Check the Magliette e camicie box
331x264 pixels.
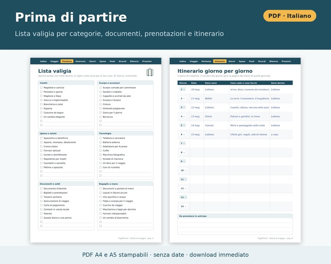[41, 88]
